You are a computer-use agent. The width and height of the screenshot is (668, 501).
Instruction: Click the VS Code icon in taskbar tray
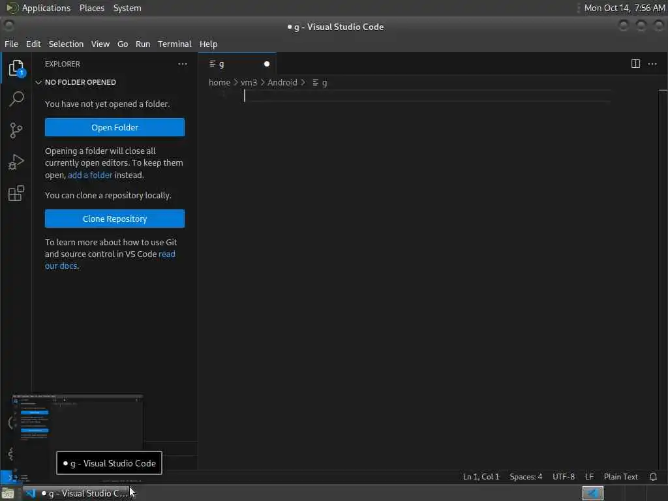tap(592, 493)
